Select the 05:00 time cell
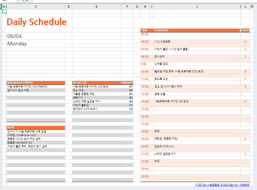This screenshot has width=257, height=190. tap(145, 34)
